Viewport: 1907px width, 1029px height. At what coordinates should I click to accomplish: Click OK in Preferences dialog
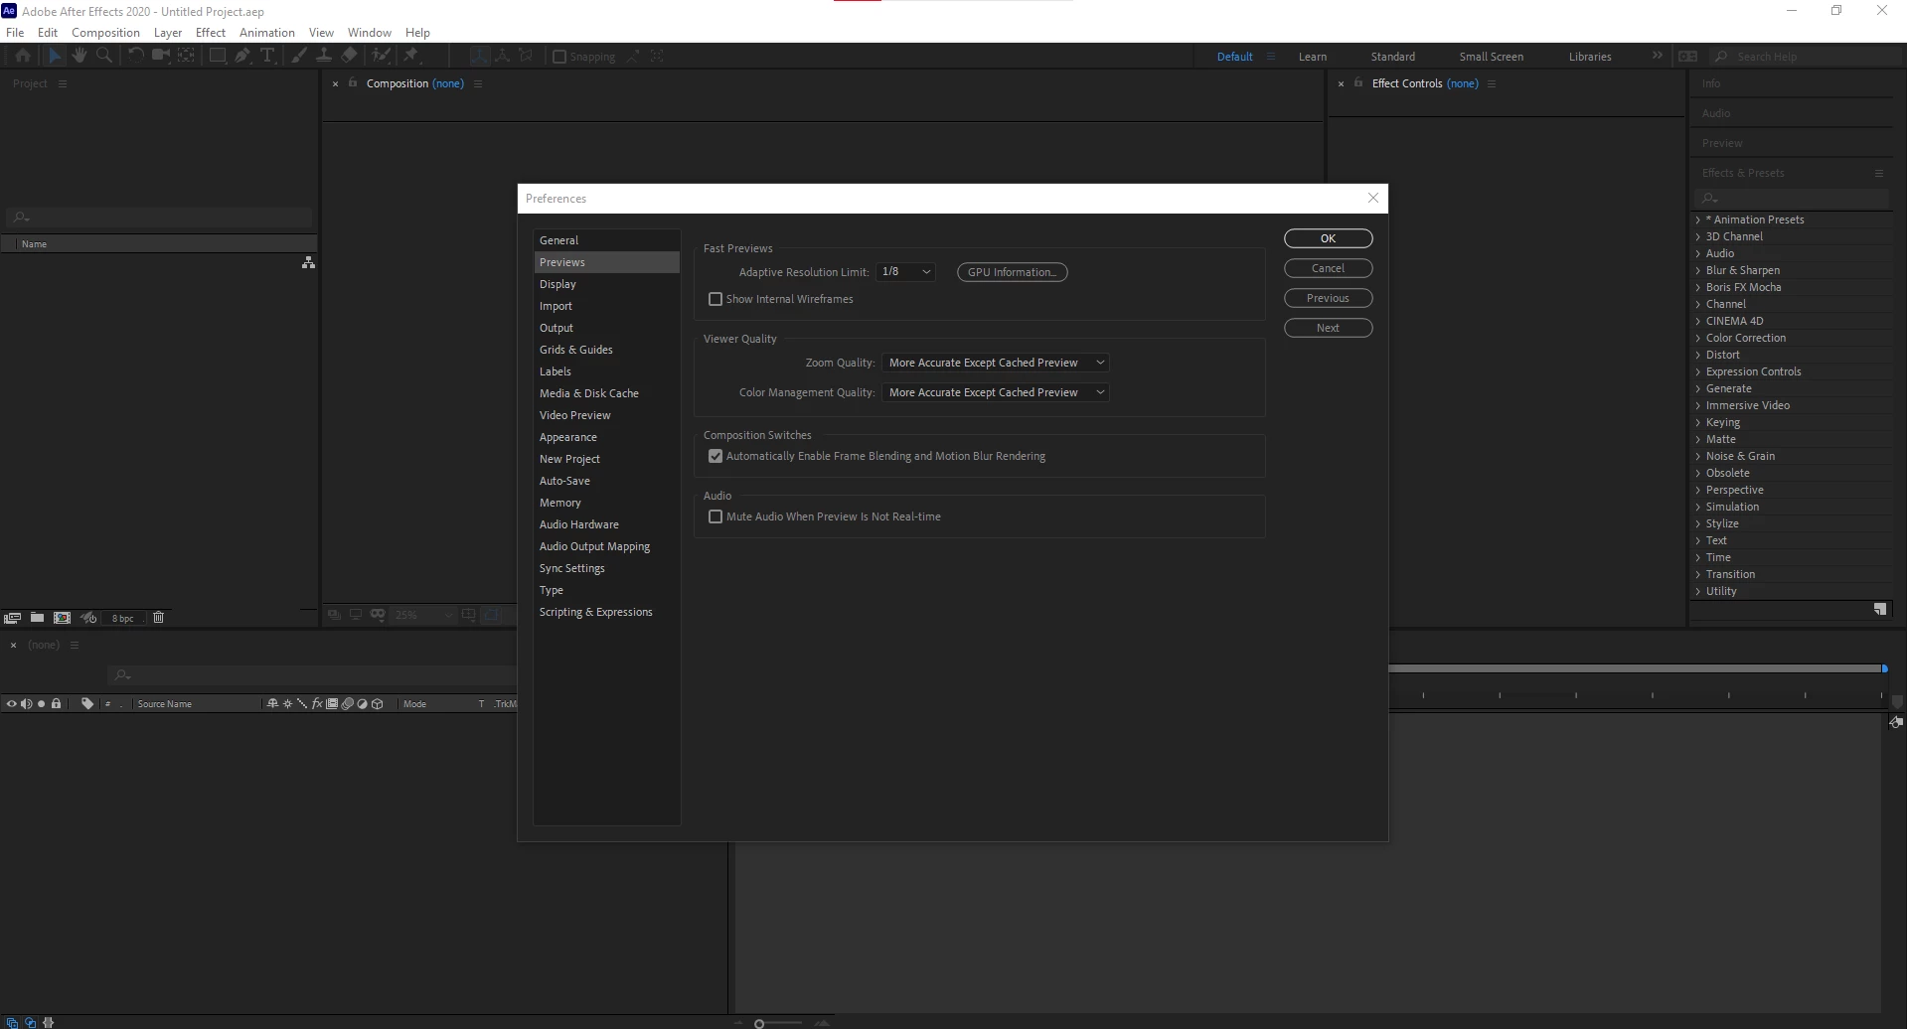tap(1328, 238)
